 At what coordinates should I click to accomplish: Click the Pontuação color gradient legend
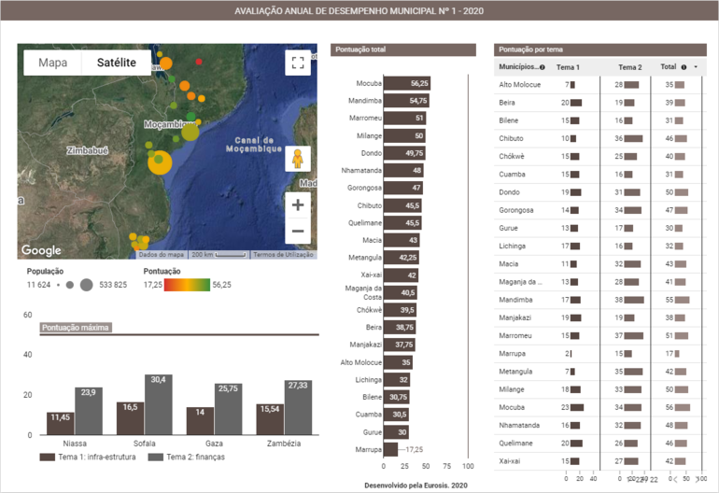pyautogui.click(x=187, y=286)
